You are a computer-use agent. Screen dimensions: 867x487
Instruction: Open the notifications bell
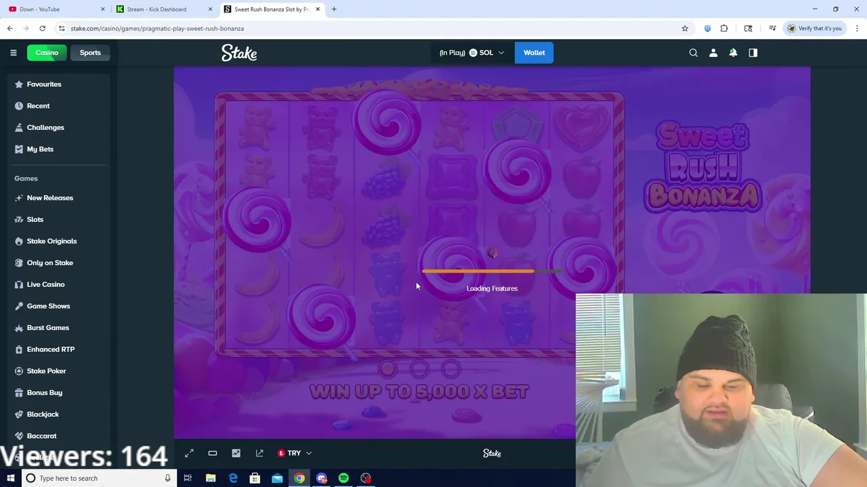click(x=733, y=53)
